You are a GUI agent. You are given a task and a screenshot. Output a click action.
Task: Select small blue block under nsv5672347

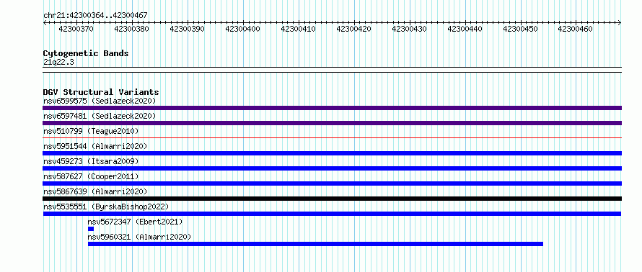[91, 229]
